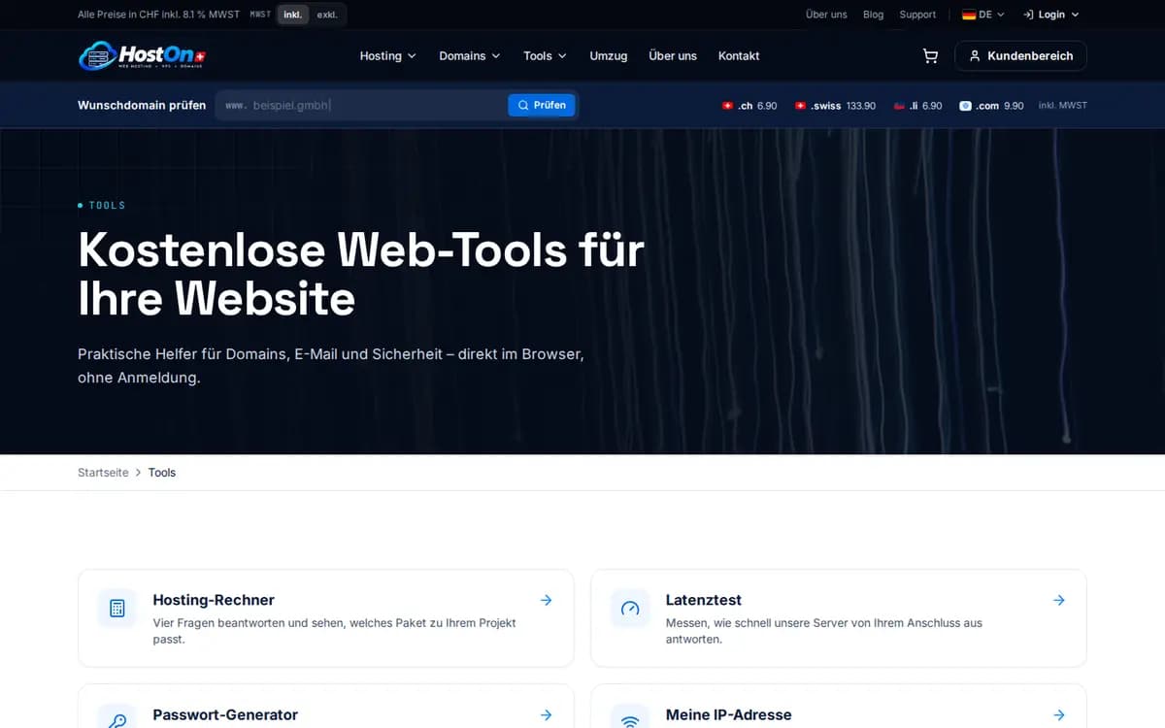1165x728 pixels.
Task: Click the arrow on Hosting-Rechner card
Action: tap(547, 601)
